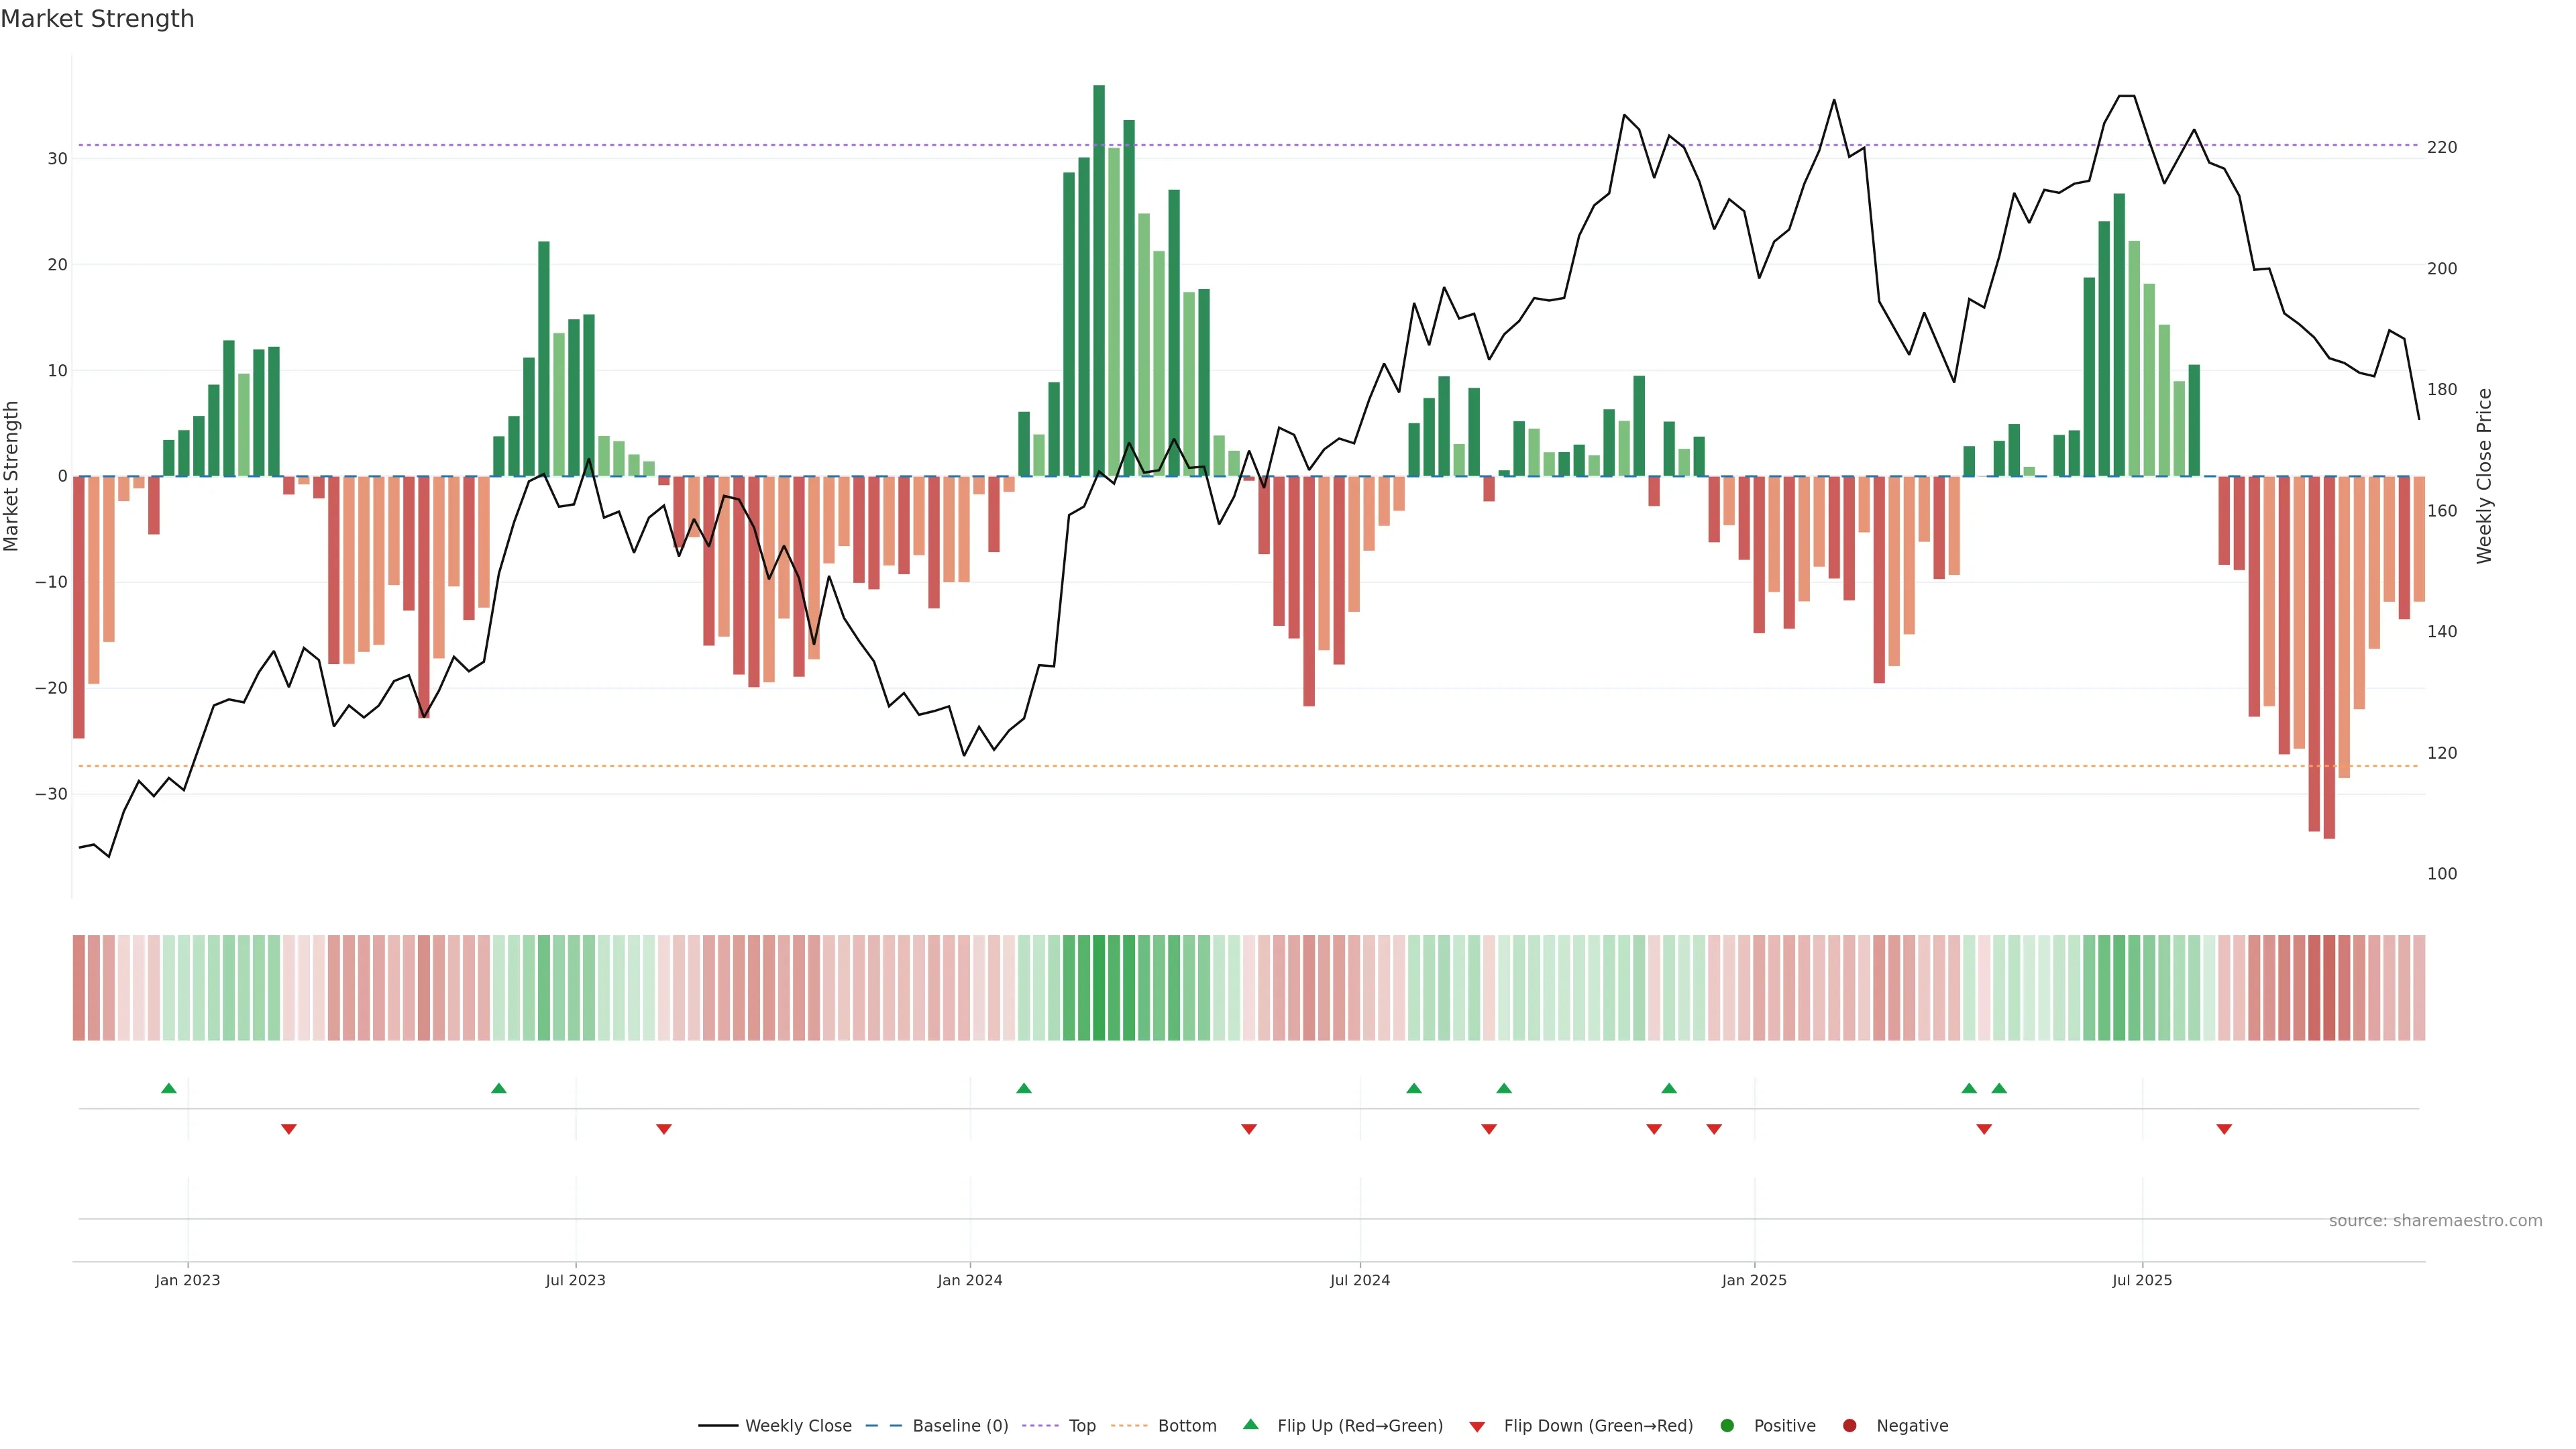Click the red Negative circle legend icon

(x=1849, y=1426)
